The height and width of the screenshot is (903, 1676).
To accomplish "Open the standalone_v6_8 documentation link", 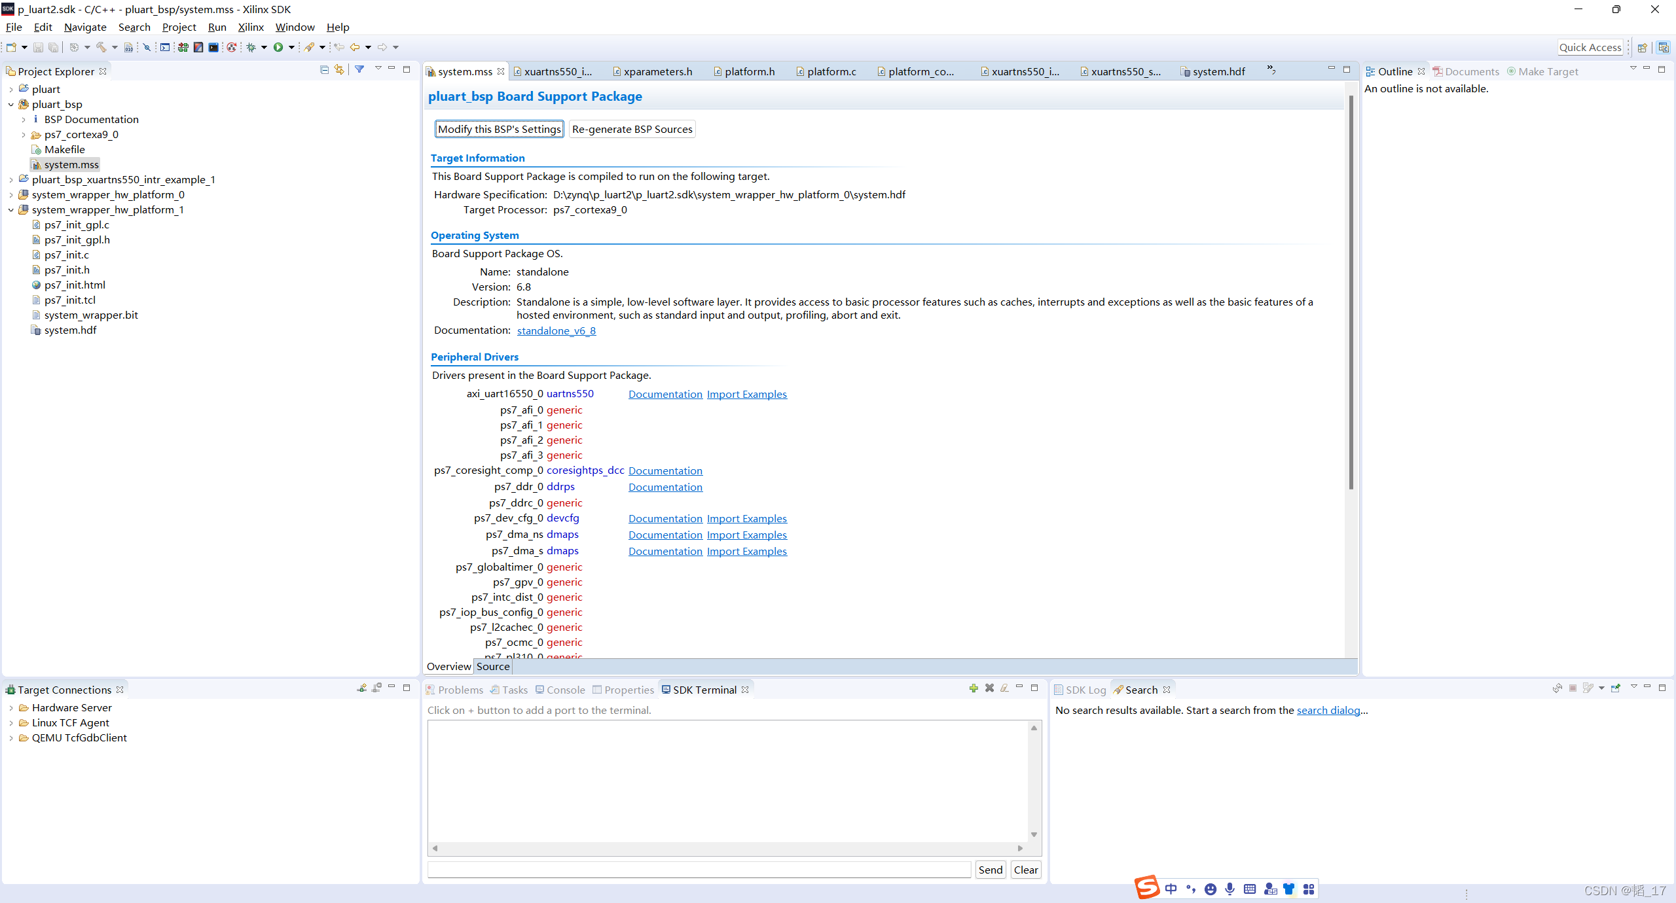I will tap(556, 331).
